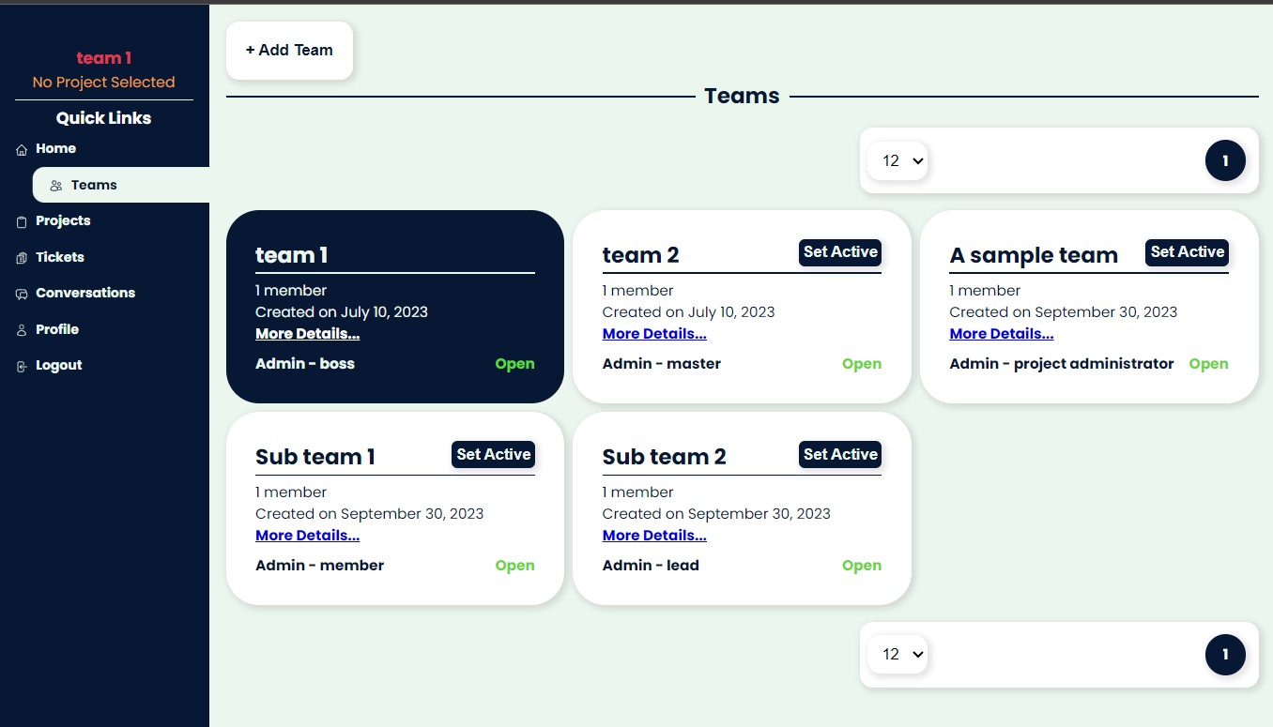Click the Conversations chat bubble icon
1273x727 pixels.
[22, 294]
